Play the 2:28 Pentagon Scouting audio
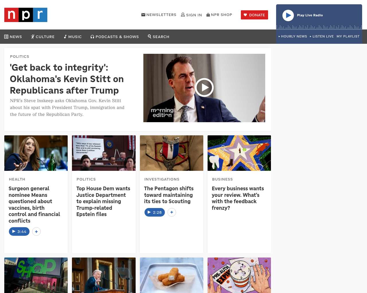The width and height of the screenshot is (367, 293). coord(155,212)
